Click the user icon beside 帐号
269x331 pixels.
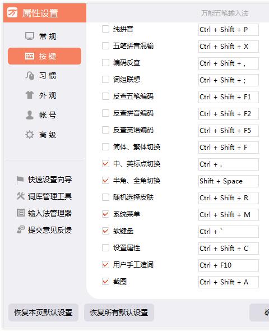(x=30, y=115)
